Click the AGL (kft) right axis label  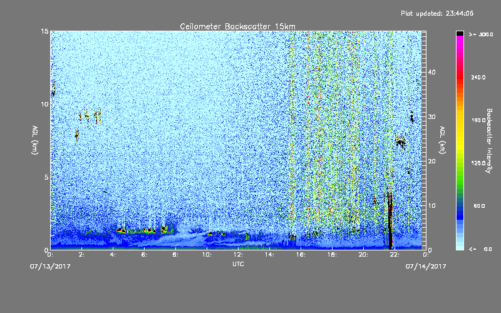pos(442,140)
